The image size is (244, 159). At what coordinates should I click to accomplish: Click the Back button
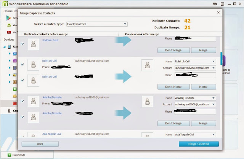click(40, 144)
